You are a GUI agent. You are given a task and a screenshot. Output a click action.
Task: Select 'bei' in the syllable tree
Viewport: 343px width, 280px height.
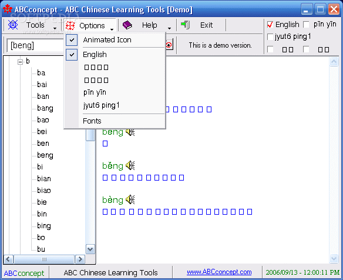[x=42, y=132]
